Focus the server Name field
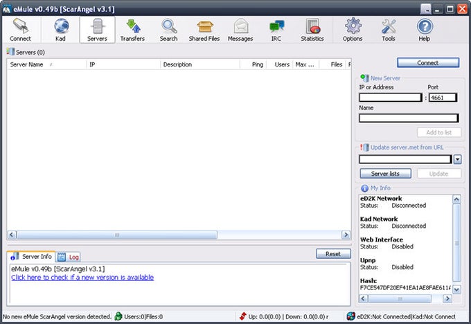 (409, 118)
